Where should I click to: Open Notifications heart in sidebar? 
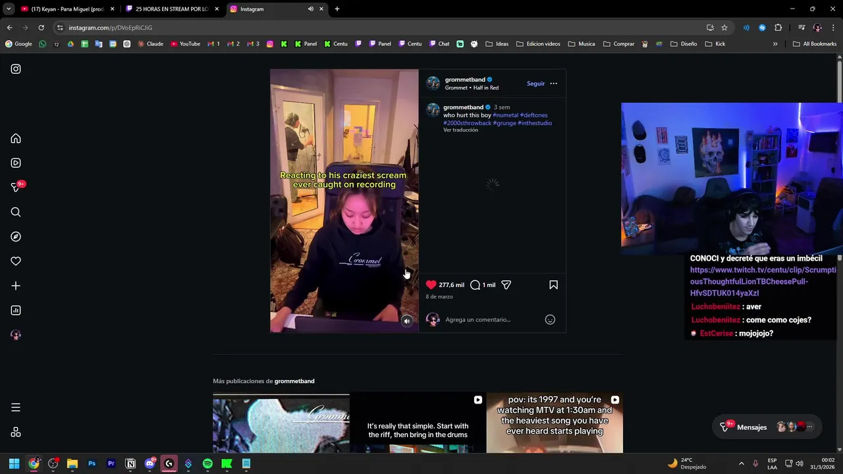(x=16, y=261)
